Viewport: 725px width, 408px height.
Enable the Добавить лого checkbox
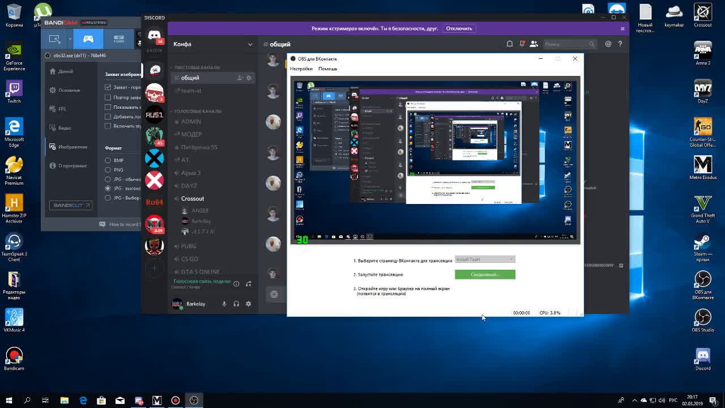(x=108, y=116)
